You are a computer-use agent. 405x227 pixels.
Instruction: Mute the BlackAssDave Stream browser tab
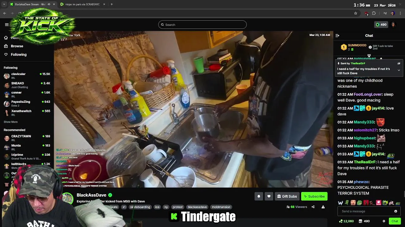[x=49, y=4]
